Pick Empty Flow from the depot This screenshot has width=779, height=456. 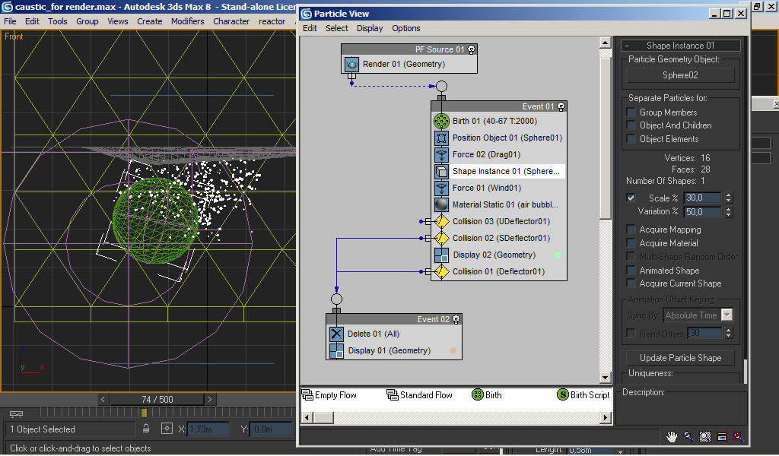tap(329, 395)
